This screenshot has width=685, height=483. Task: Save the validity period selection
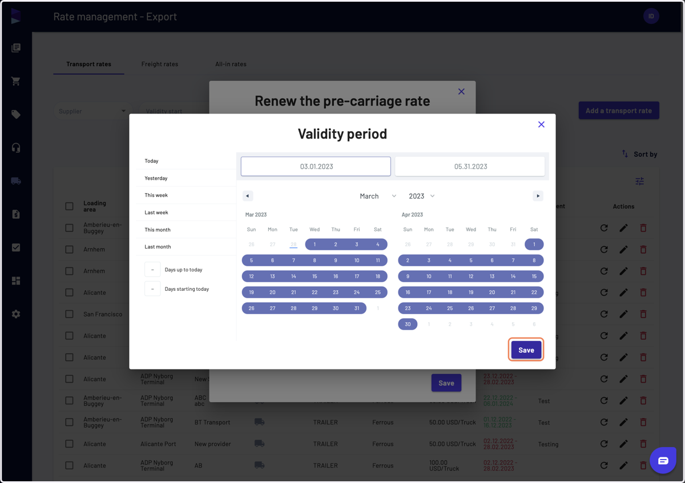[x=526, y=350]
